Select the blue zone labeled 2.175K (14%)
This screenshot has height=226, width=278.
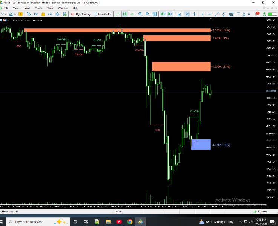pos(201,145)
